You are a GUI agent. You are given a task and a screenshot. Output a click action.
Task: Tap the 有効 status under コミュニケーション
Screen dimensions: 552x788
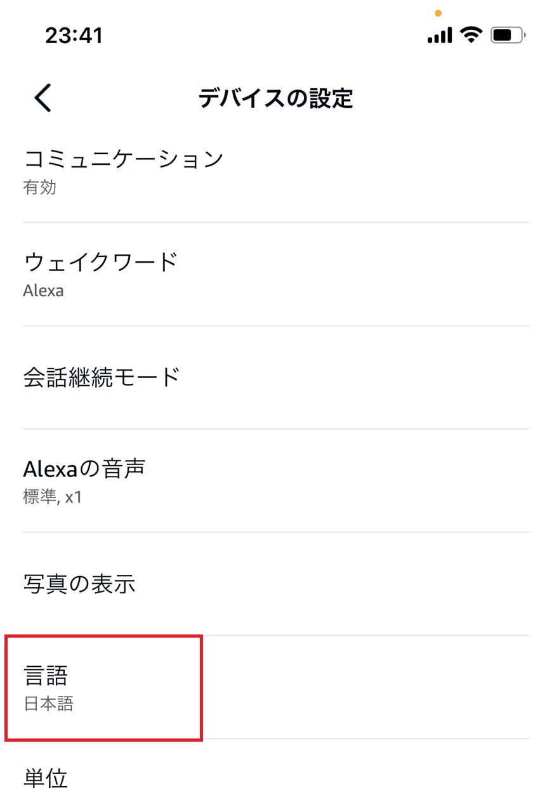(40, 187)
